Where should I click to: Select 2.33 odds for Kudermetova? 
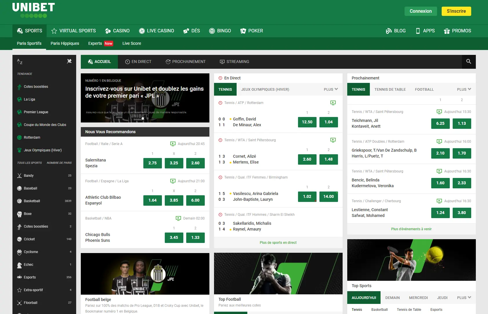click(462, 183)
